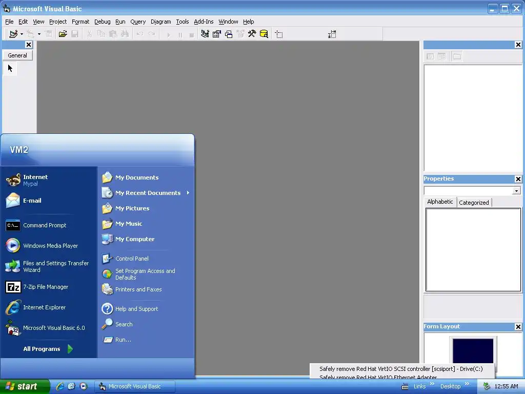The image size is (525, 394).
Task: Select the Pointer tool in the toolbox
Action: tap(10, 68)
